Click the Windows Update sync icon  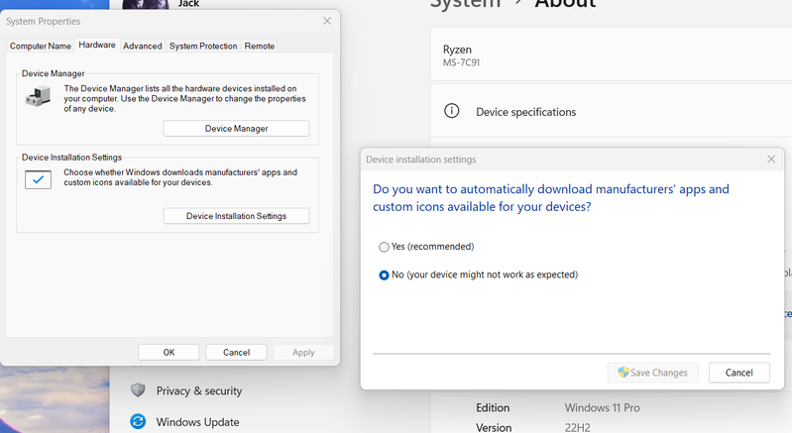pyautogui.click(x=138, y=421)
